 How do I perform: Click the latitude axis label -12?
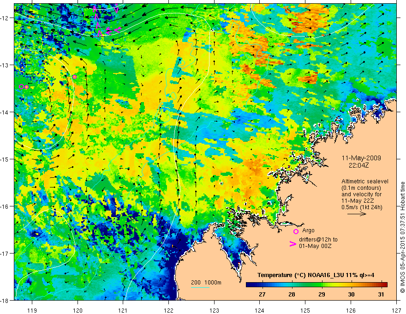click(5, 18)
